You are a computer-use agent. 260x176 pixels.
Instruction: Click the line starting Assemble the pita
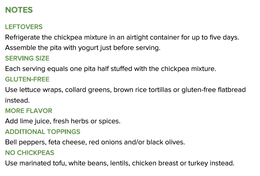83,48
